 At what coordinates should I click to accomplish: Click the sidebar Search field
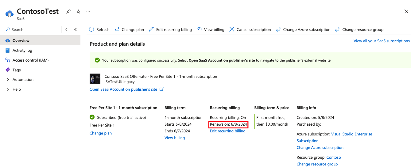click(x=33, y=29)
